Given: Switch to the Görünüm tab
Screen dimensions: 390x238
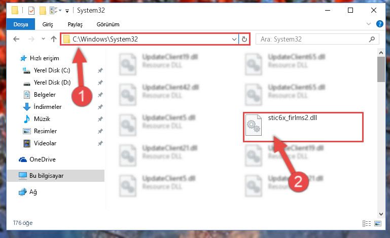Looking at the screenshot, I should pos(108,24).
